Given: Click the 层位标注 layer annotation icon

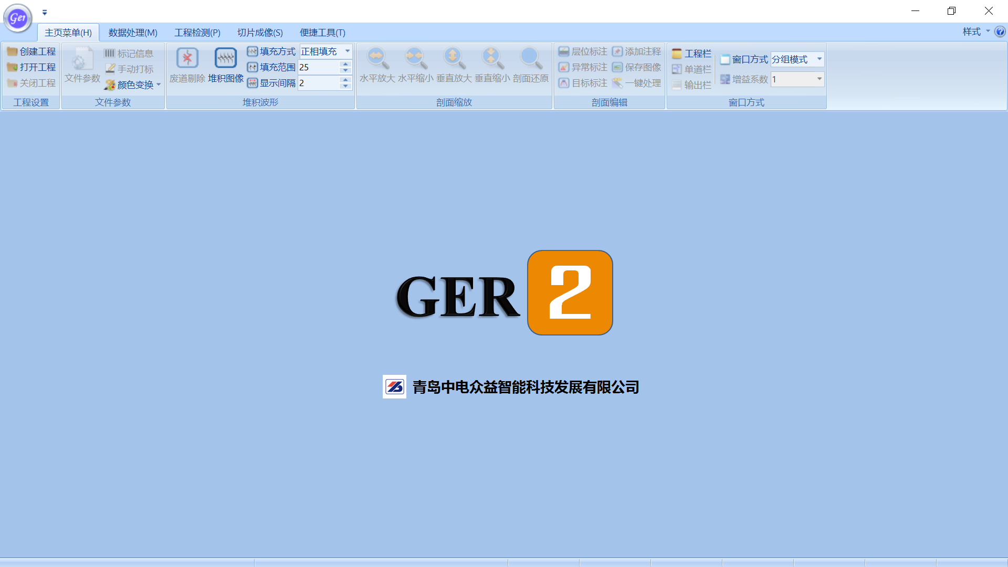Looking at the screenshot, I should pyautogui.click(x=583, y=51).
